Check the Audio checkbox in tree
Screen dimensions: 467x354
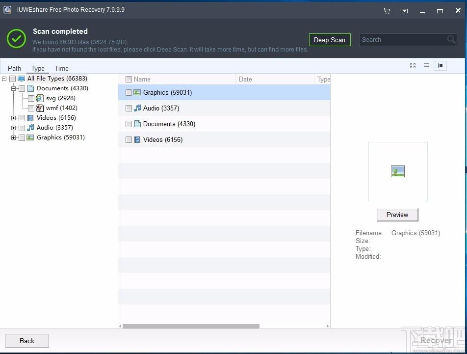[x=22, y=128]
